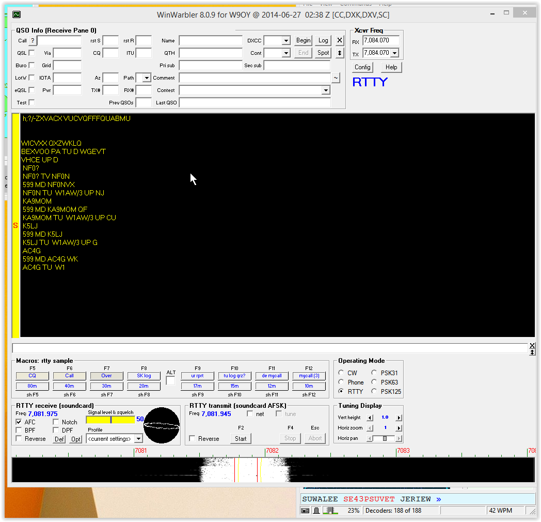This screenshot has height=522, width=541.
Task: Open the View menu
Action: 325,3
